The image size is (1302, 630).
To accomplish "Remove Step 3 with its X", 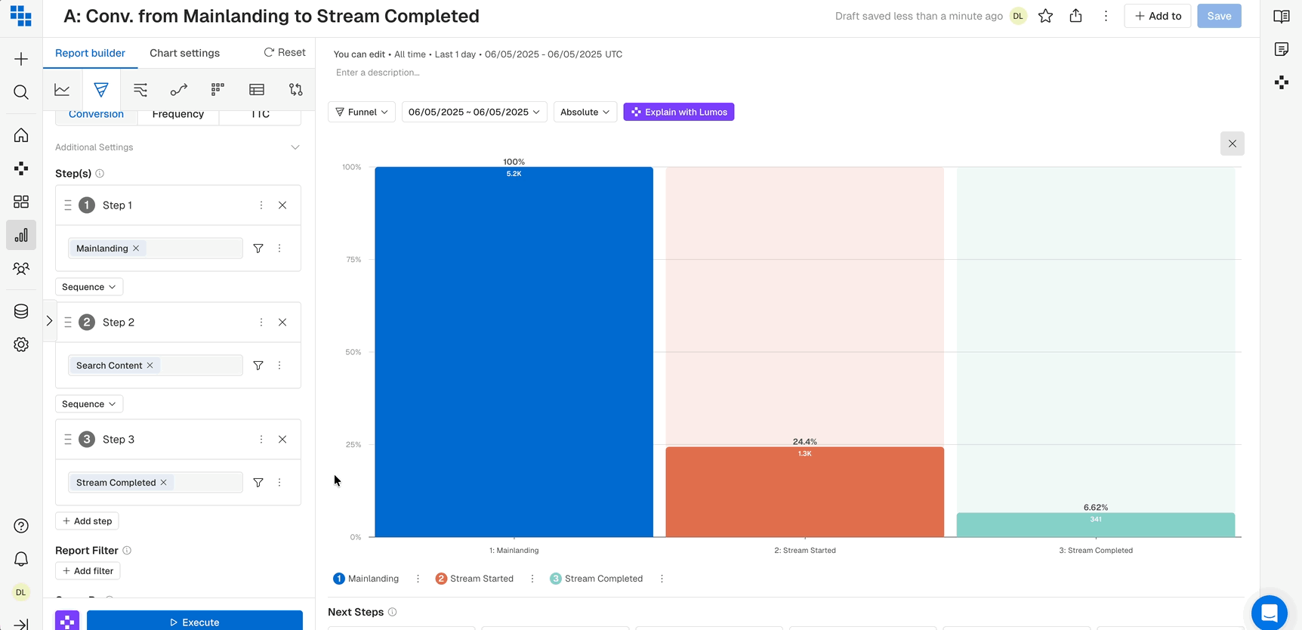I will 282,440.
